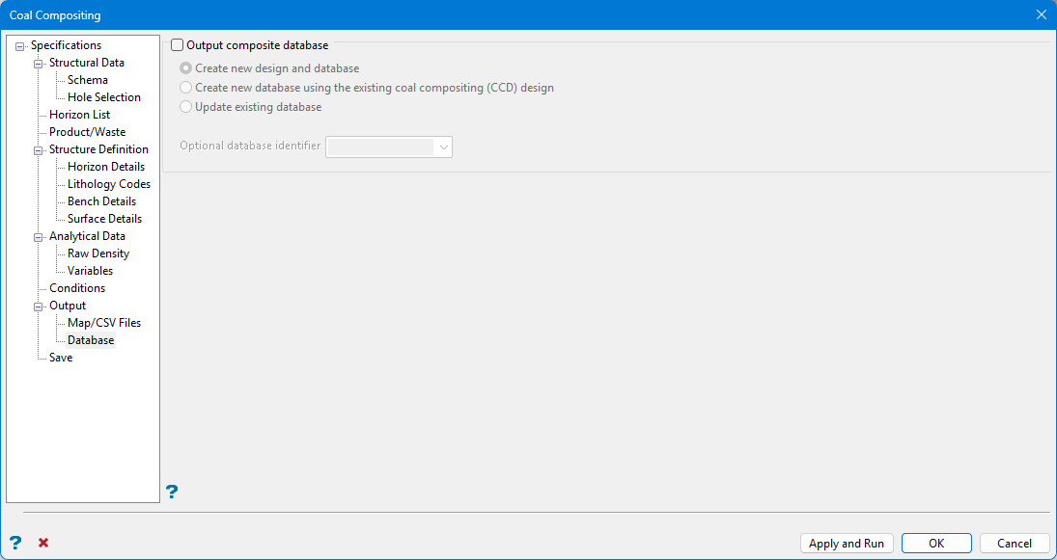Select Create new design and database option

click(x=186, y=69)
